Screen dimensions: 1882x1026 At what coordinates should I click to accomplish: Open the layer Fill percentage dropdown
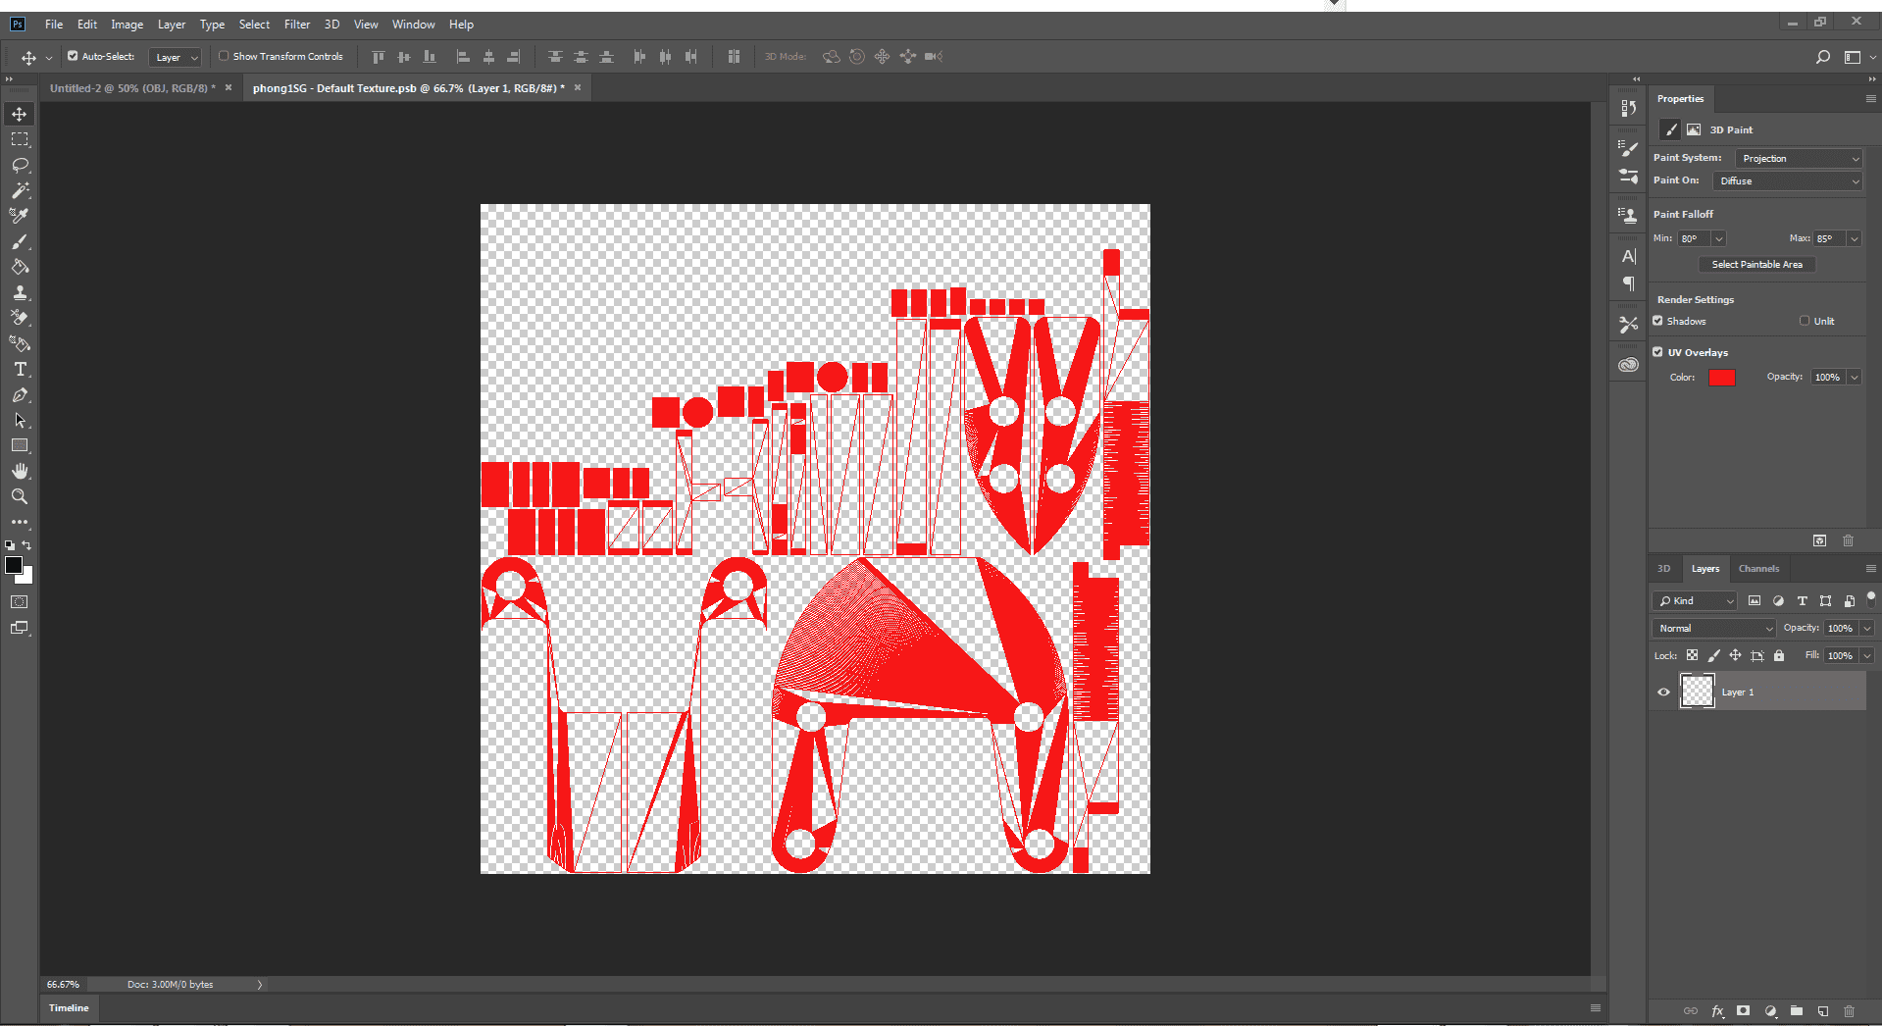point(1866,655)
